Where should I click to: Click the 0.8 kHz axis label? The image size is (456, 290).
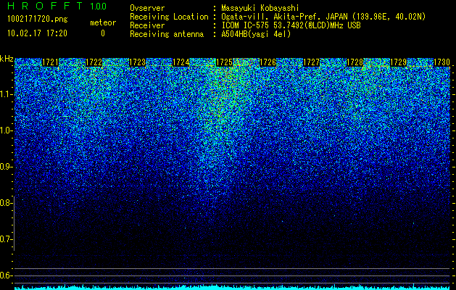click(7, 203)
